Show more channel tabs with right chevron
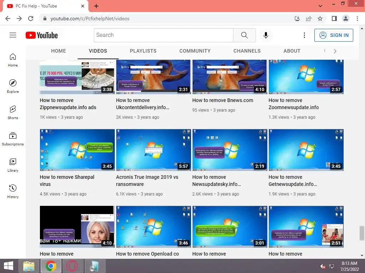The height and width of the screenshot is (273, 365). coord(335,51)
